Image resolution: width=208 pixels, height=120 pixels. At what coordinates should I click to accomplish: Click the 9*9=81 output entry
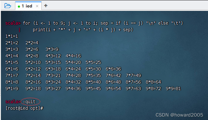pyautogui.click(x=173, y=89)
